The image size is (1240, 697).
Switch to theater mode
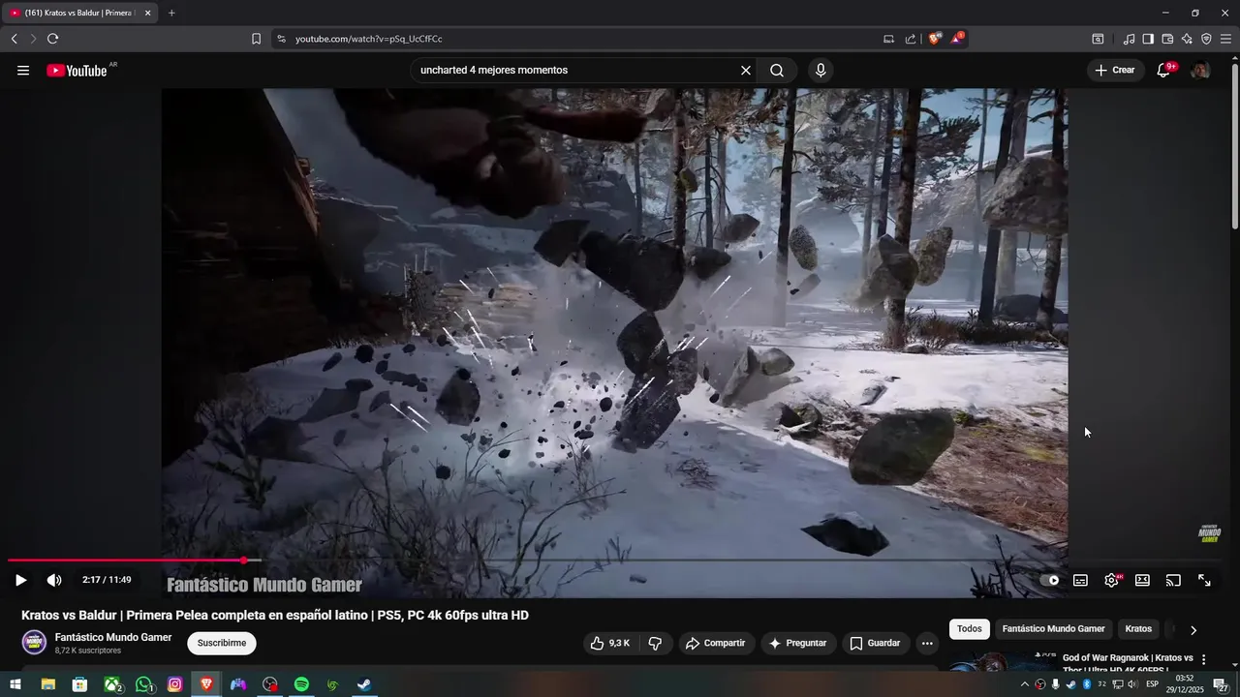click(1142, 581)
